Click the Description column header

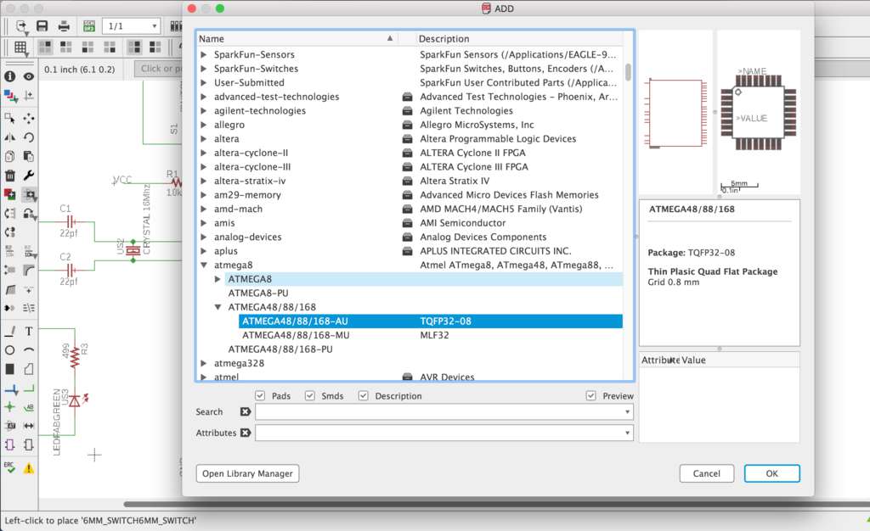coord(519,38)
